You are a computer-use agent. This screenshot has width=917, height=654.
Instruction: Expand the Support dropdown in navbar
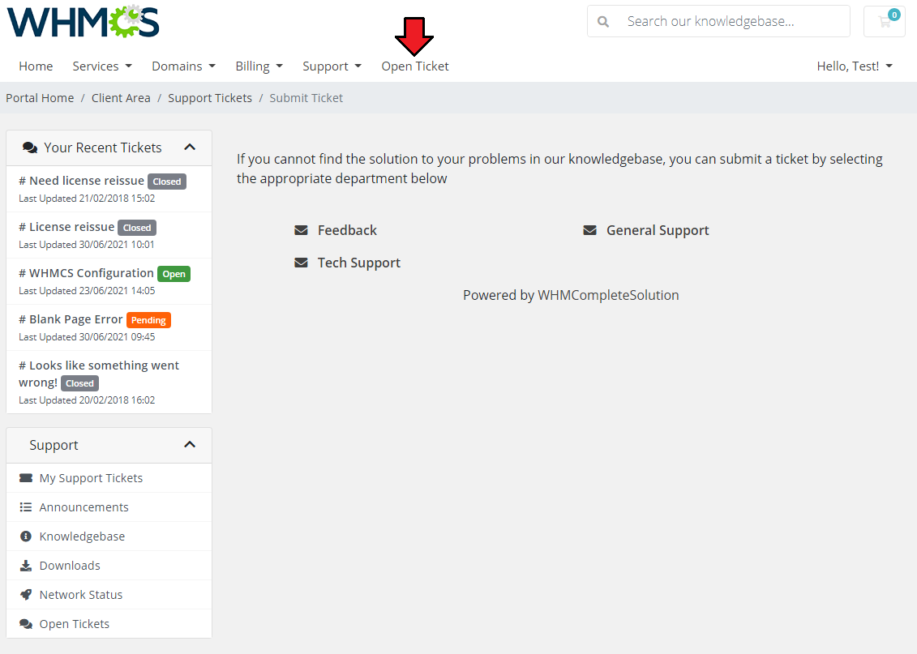[332, 66]
